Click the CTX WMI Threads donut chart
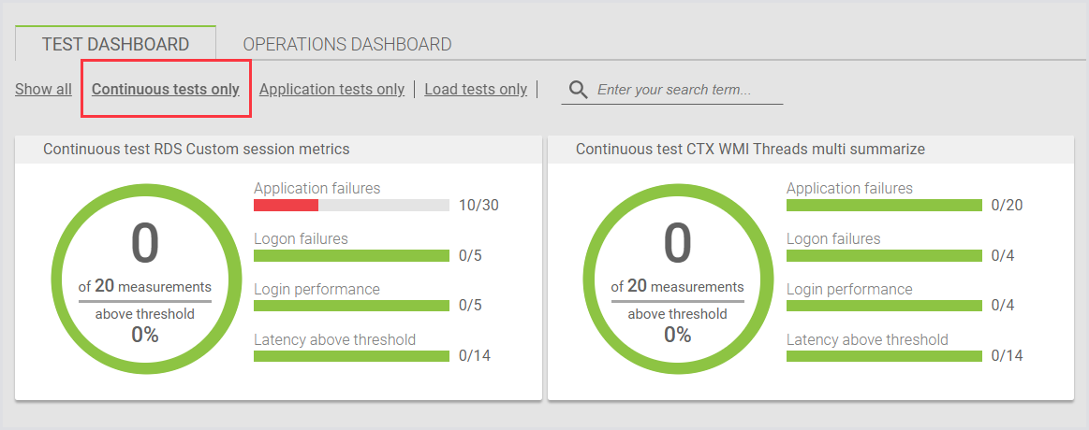Image resolution: width=1089 pixels, height=430 pixels. [677, 279]
